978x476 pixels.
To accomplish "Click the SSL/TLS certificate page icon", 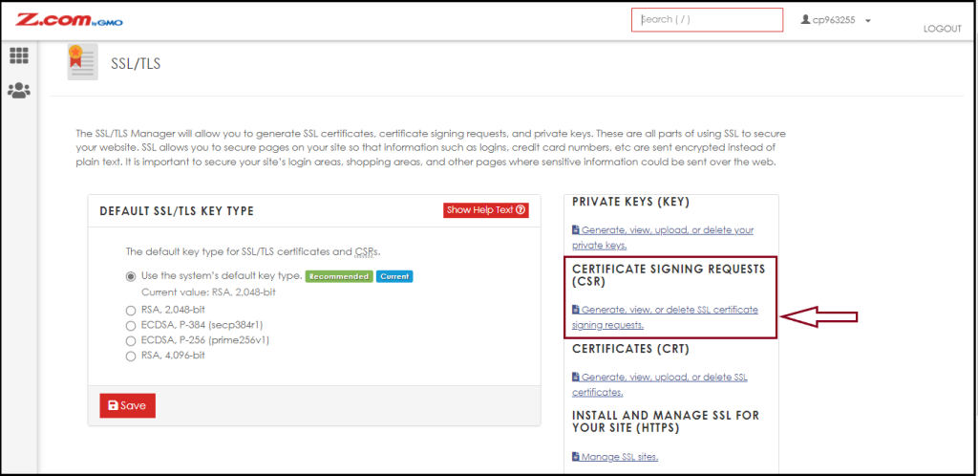I will tap(83, 62).
